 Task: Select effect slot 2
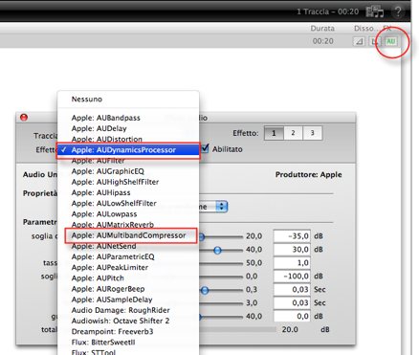click(x=293, y=133)
